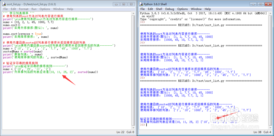Open Window menu in Python Shell
This screenshot has width=274, height=136.
tap(196, 9)
